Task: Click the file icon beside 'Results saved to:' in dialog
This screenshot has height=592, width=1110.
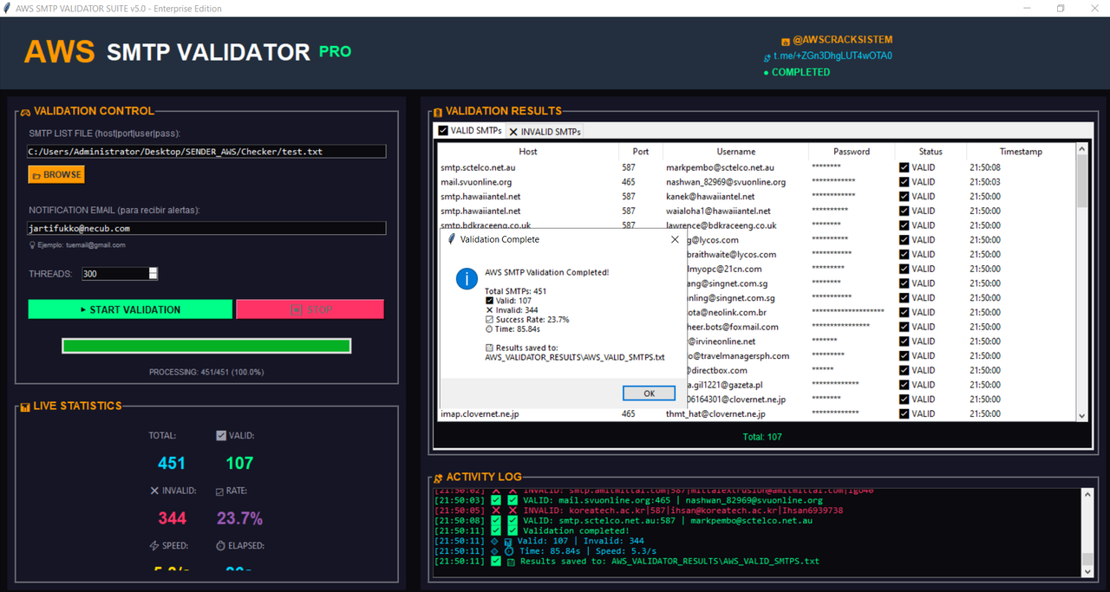Action: (x=490, y=348)
